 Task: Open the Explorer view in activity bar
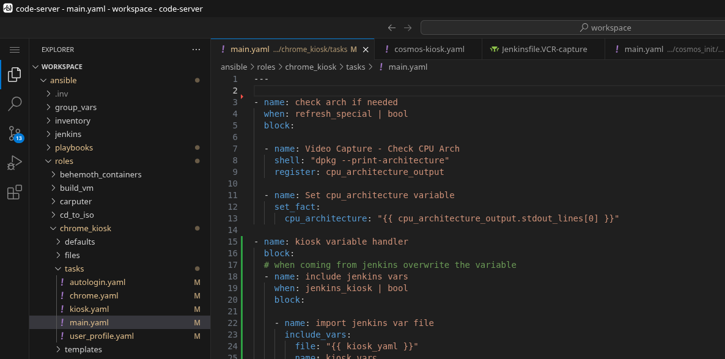15,75
